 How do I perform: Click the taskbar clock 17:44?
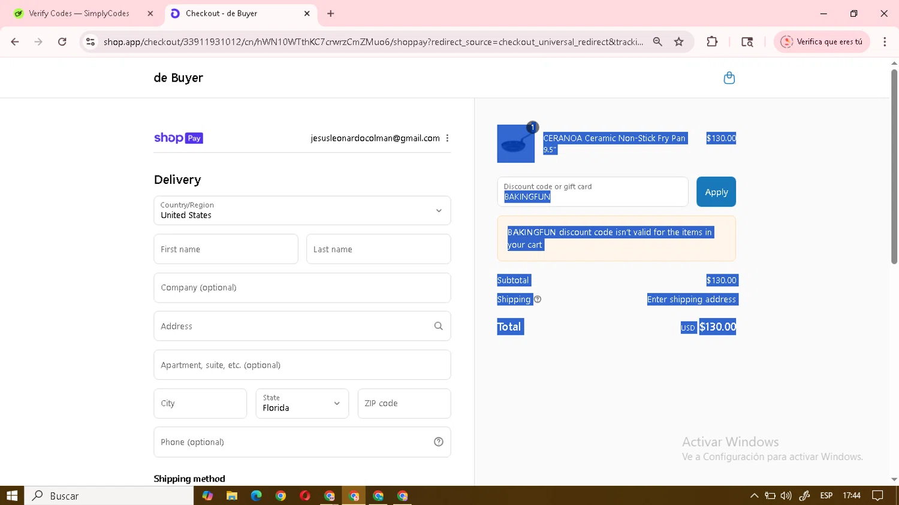(x=852, y=495)
